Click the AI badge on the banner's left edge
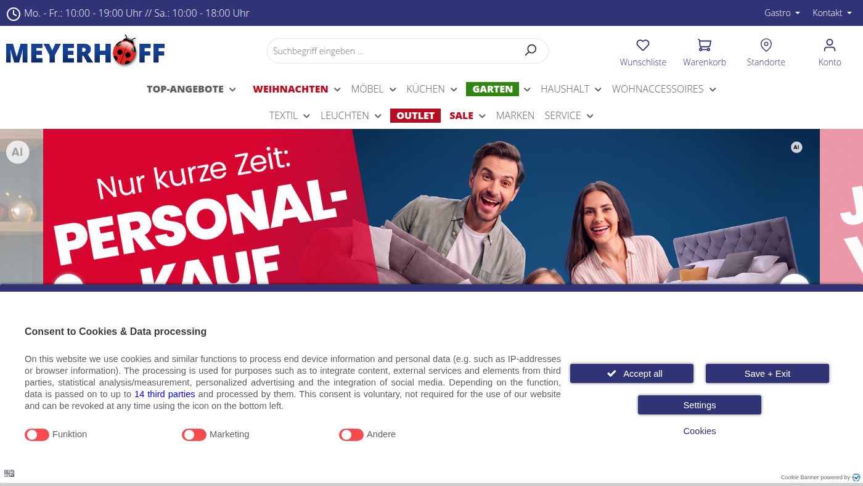 click(17, 152)
